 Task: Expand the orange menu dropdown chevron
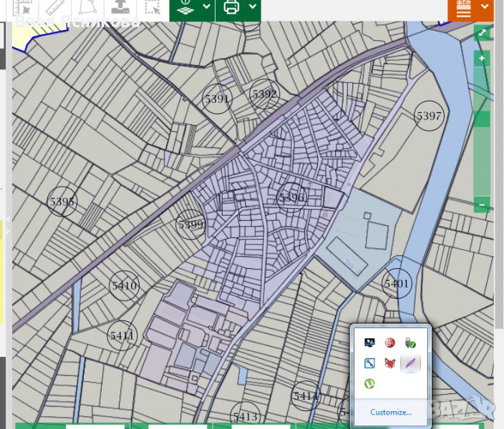pos(485,7)
